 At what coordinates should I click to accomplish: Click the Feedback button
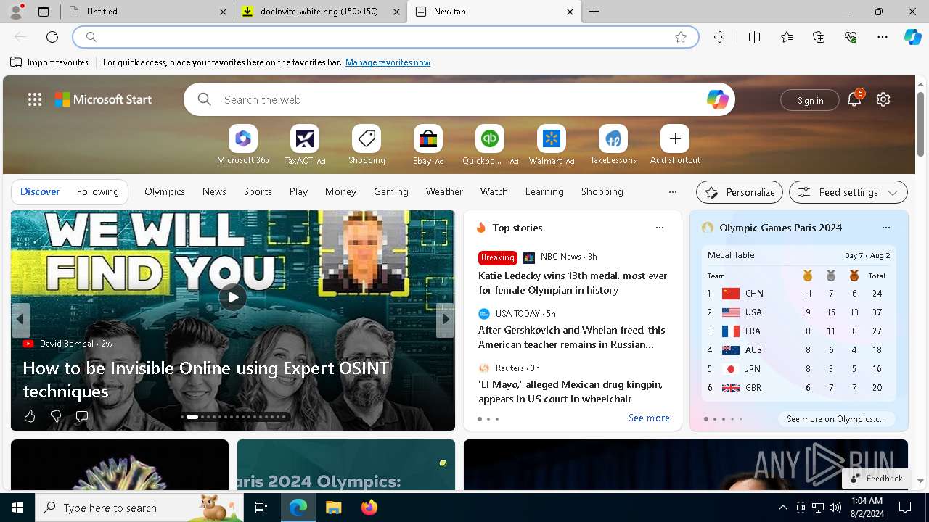click(x=876, y=478)
